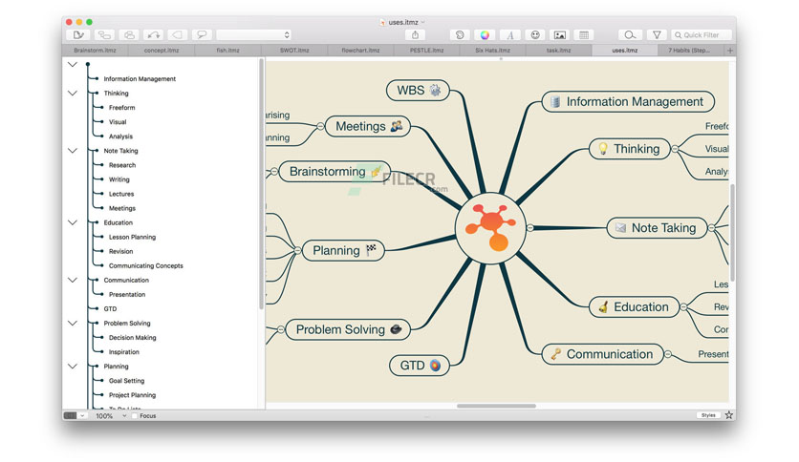Viewport: 799px width, 462px height.
Task: Click the label tag toolbar icon
Action: (178, 34)
